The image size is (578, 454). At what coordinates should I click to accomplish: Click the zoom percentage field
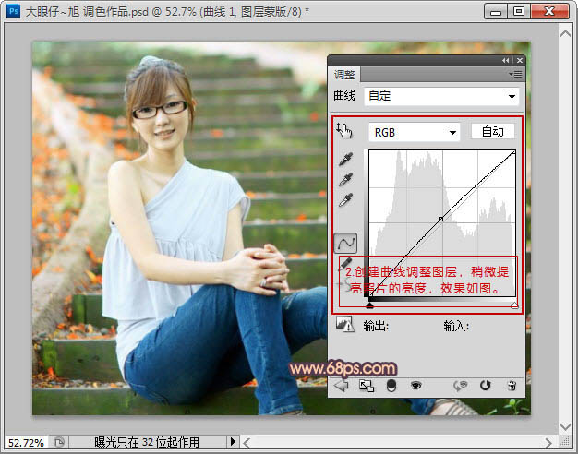pos(24,443)
